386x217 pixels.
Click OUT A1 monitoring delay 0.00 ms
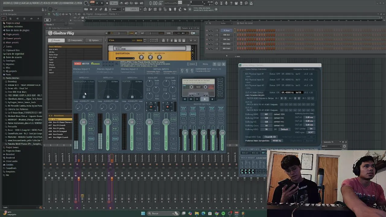pos(309,117)
